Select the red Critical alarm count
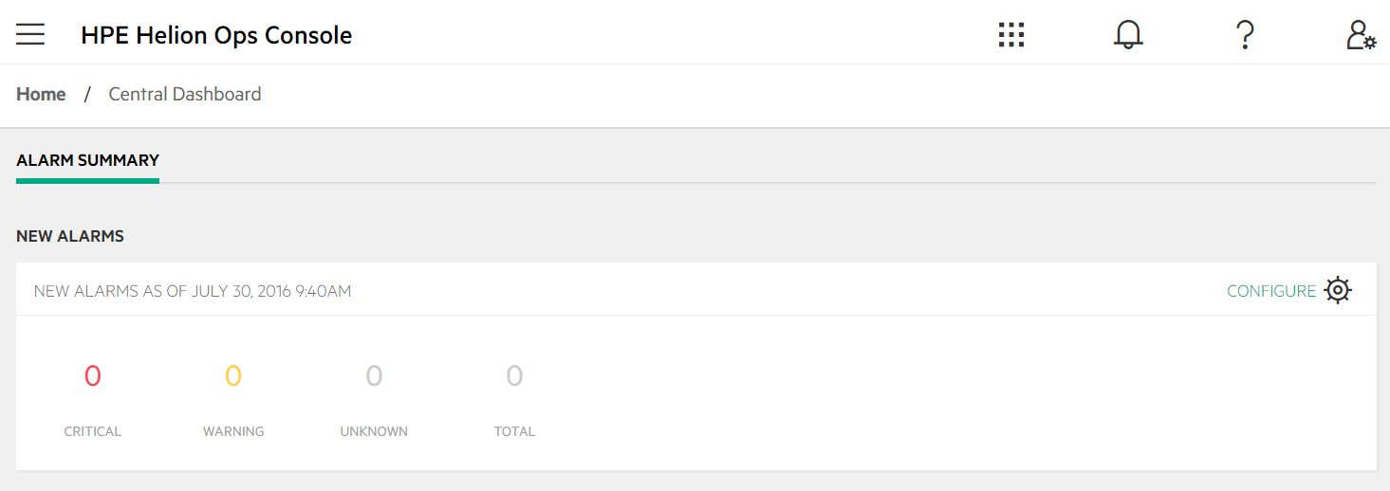Image resolution: width=1390 pixels, height=491 pixels. tap(92, 376)
